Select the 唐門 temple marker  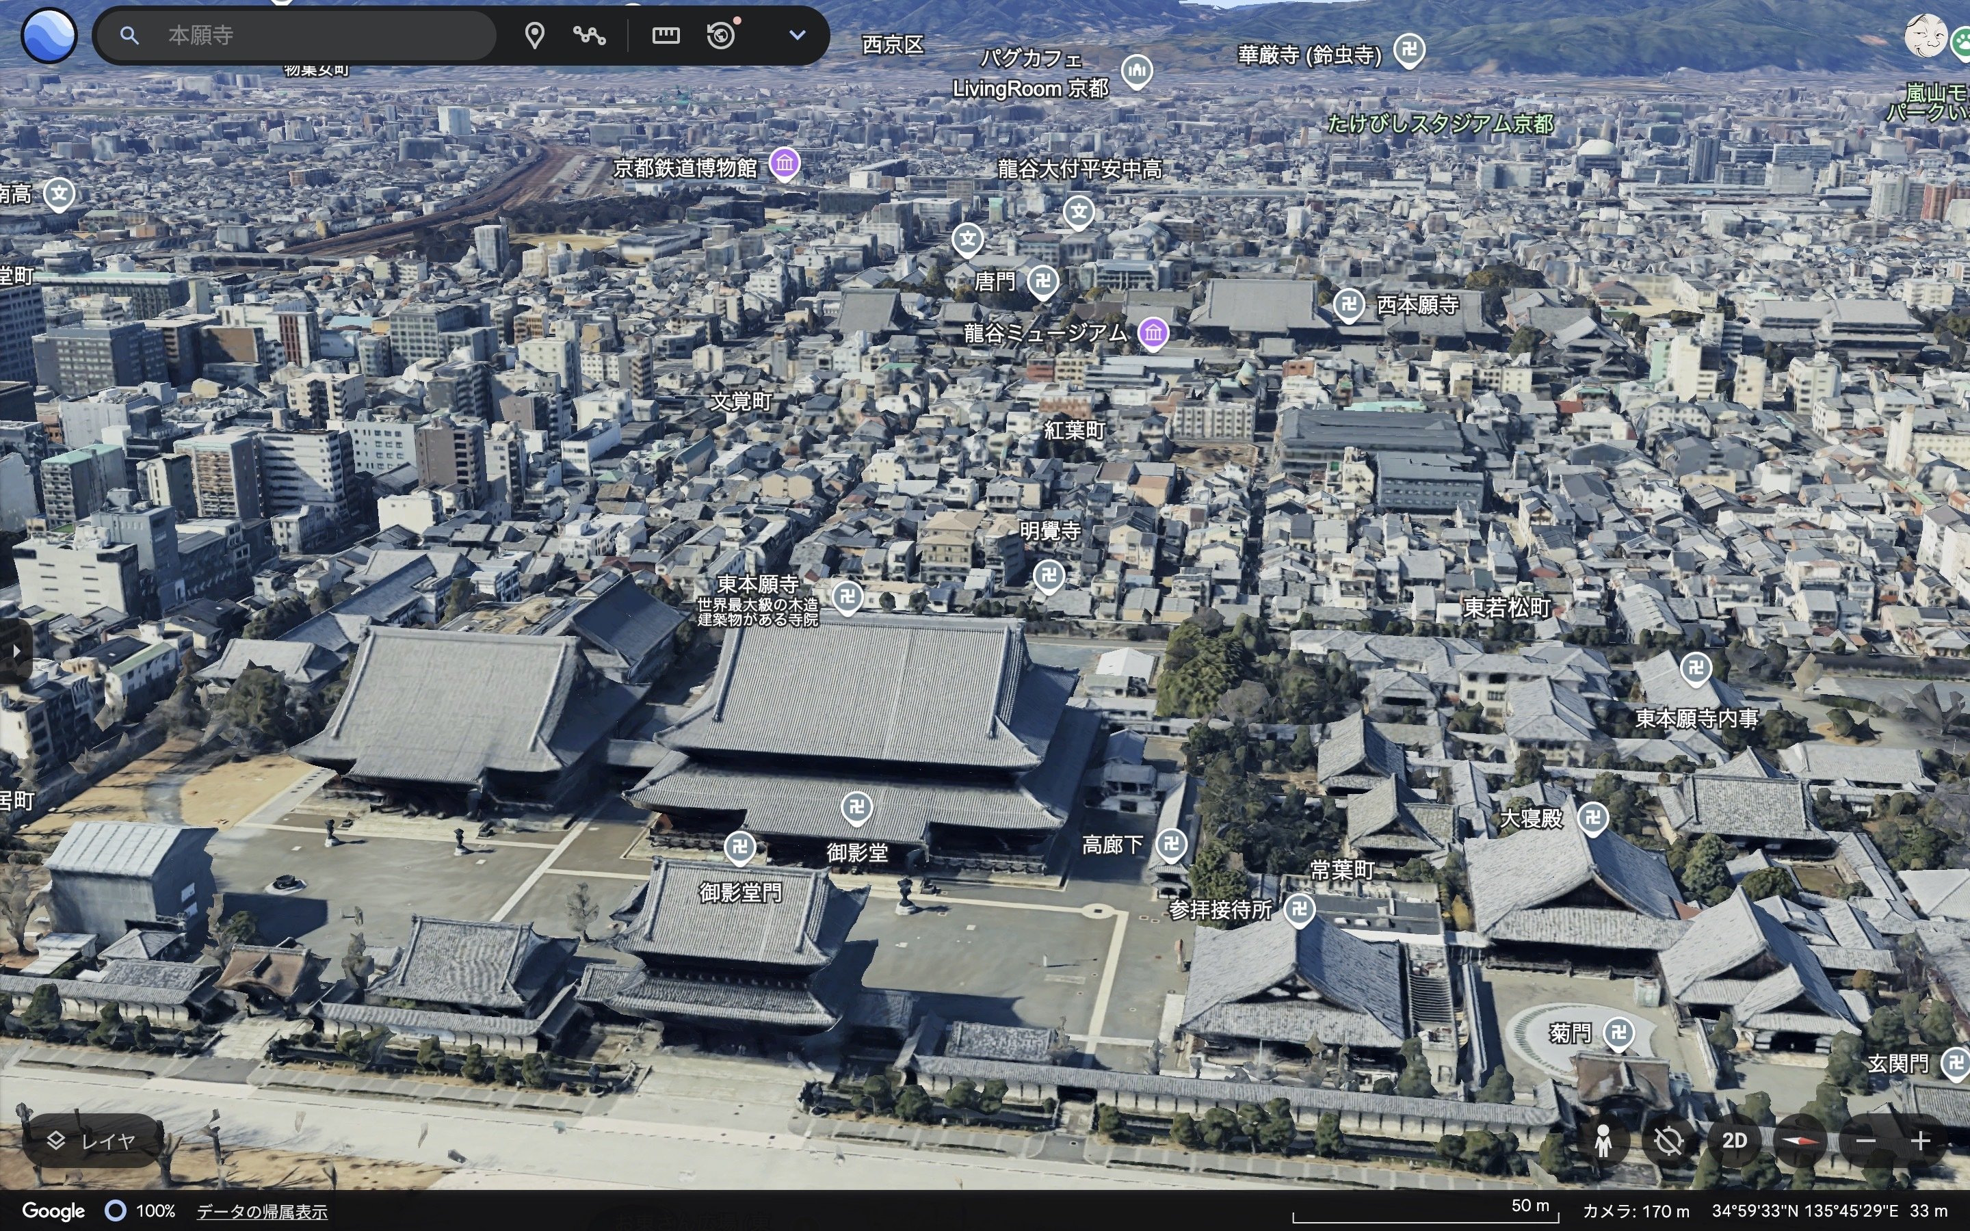pos(1042,282)
